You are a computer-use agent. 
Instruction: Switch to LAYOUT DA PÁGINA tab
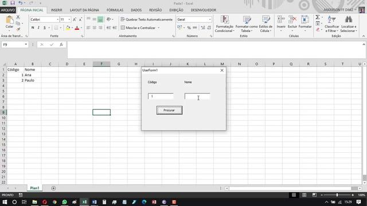point(84,10)
